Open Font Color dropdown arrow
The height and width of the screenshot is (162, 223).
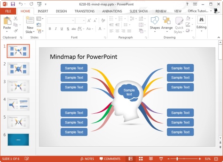tap(104, 29)
